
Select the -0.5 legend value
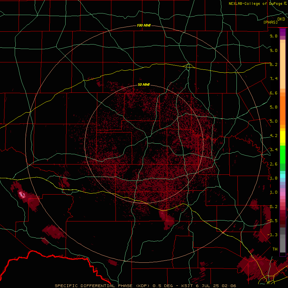pyautogui.click(x=272, y=221)
